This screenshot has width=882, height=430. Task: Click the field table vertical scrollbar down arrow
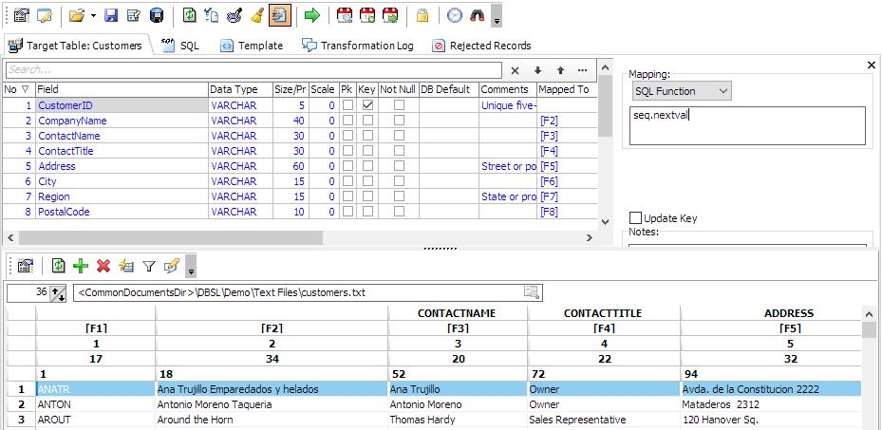coord(605,222)
